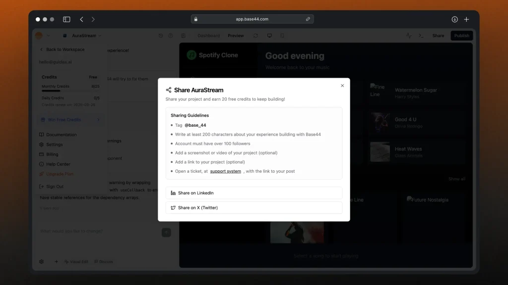Click the app.base44.com address bar
The image size is (508, 285).
[252, 19]
